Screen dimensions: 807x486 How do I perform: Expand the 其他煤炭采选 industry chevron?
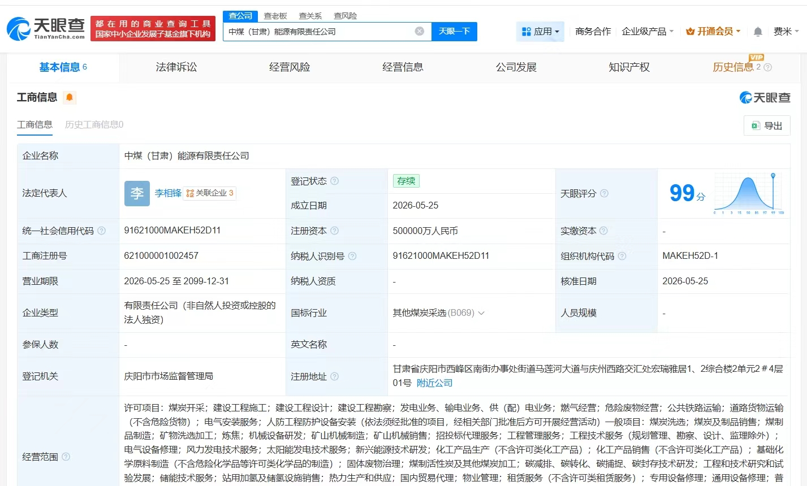tap(481, 313)
